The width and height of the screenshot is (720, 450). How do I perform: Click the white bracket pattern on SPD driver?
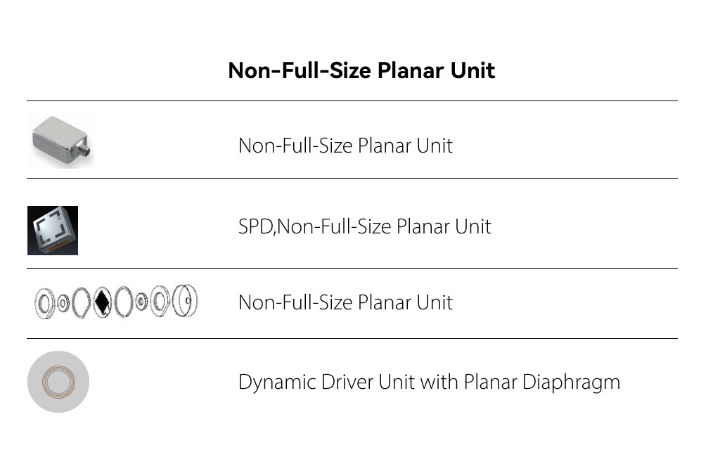tap(51, 229)
